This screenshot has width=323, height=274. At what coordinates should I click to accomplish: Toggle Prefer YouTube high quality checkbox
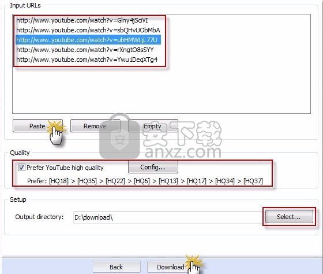point(21,167)
